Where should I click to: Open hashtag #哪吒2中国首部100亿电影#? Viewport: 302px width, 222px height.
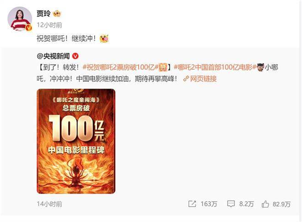click(215, 67)
